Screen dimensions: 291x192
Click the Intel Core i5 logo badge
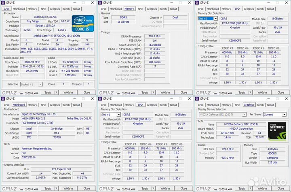coord(83,23)
